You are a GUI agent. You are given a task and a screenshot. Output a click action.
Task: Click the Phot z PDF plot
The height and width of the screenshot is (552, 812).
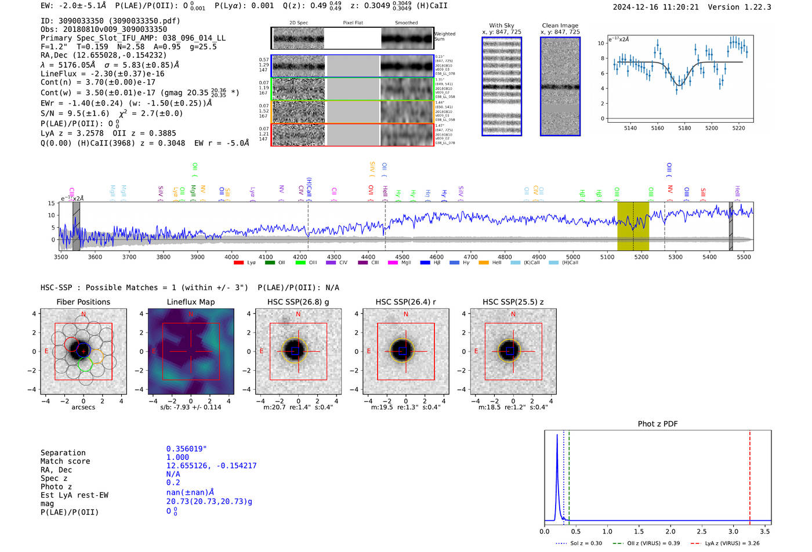coord(658,477)
